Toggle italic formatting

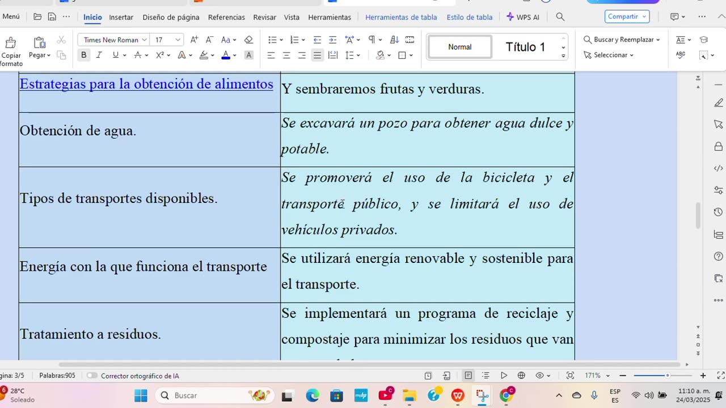pos(99,55)
